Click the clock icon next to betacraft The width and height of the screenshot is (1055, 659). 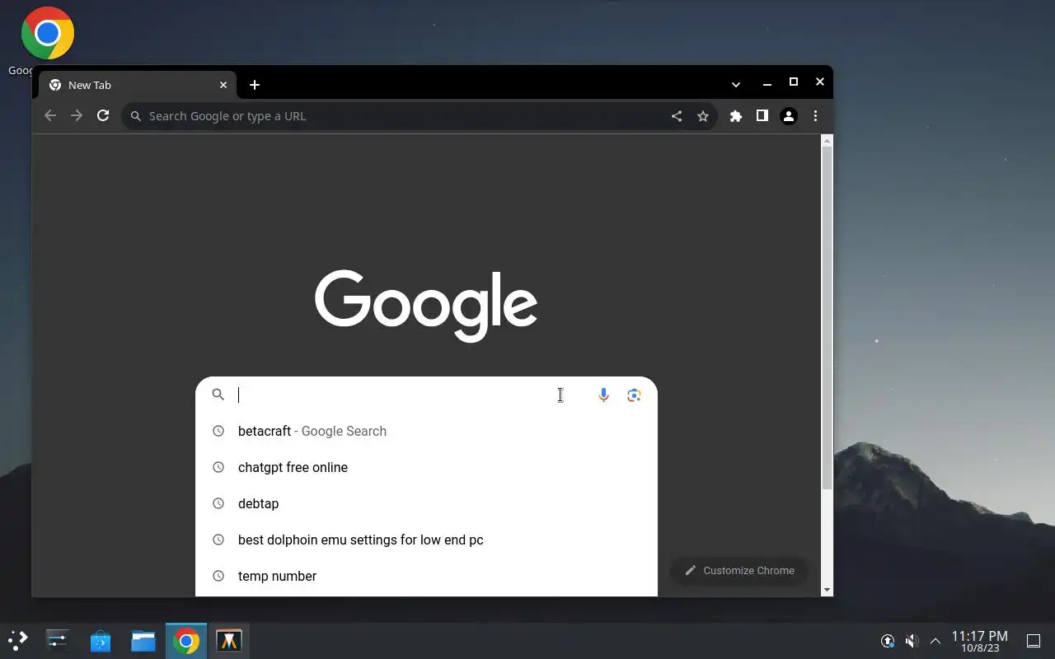click(218, 431)
